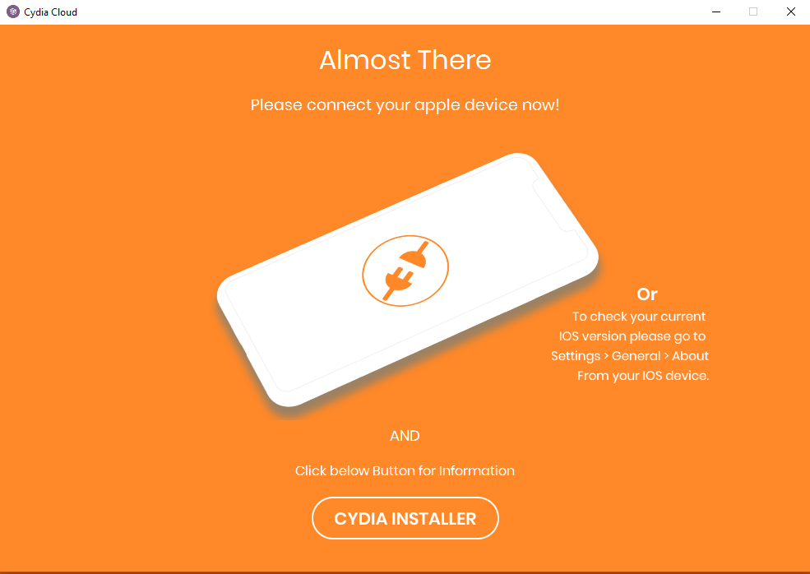
Task: Click the IOS version please go to line
Action: (x=632, y=336)
